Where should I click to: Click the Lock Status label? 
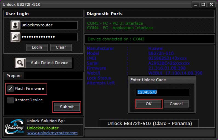(x=99, y=78)
